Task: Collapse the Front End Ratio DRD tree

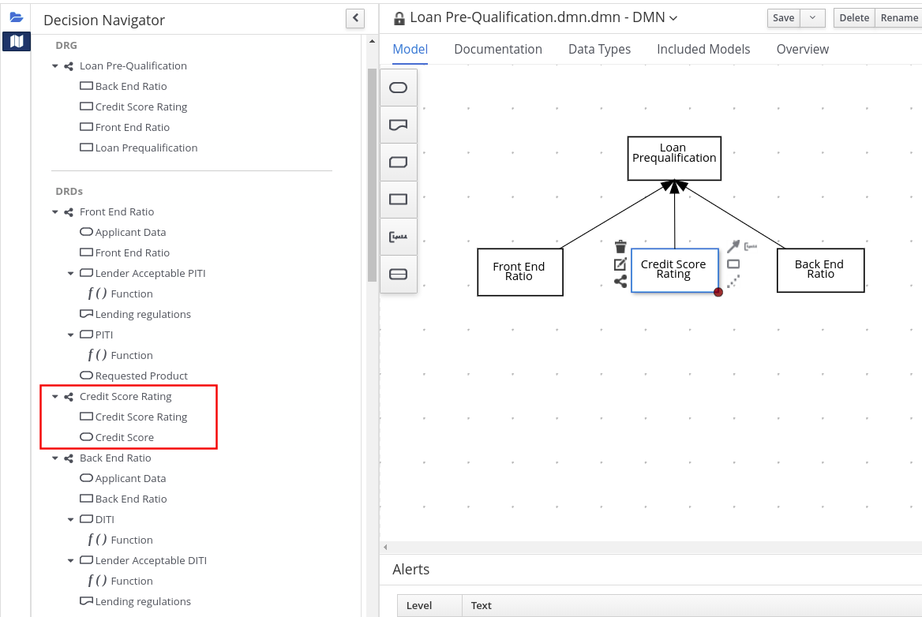Action: (x=55, y=212)
